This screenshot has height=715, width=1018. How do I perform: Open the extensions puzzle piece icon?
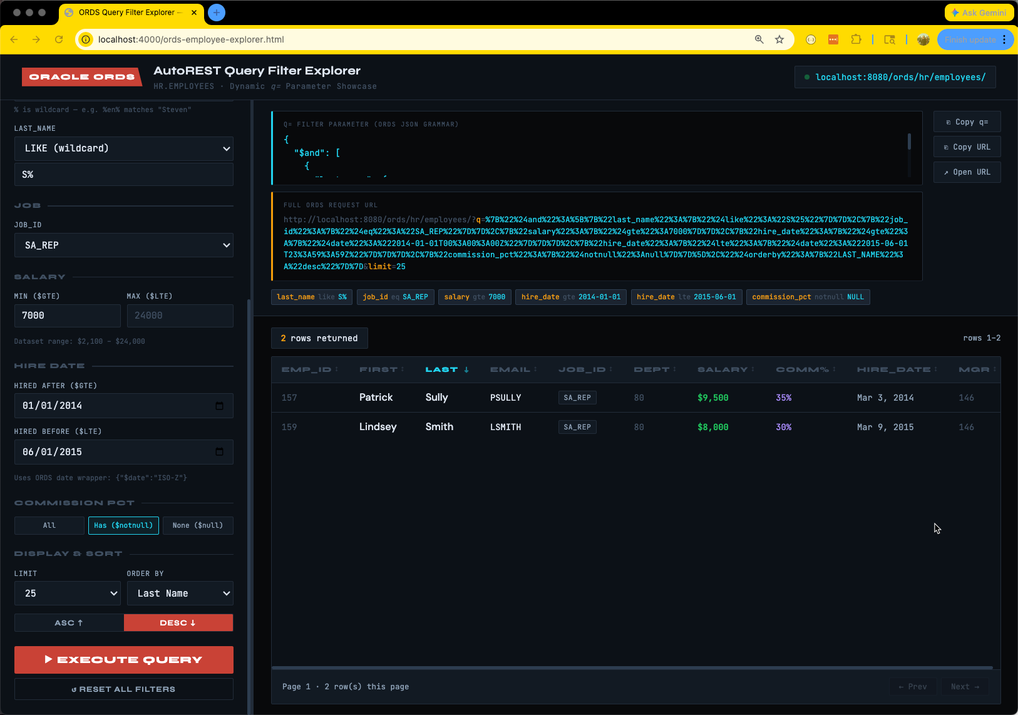coord(856,39)
